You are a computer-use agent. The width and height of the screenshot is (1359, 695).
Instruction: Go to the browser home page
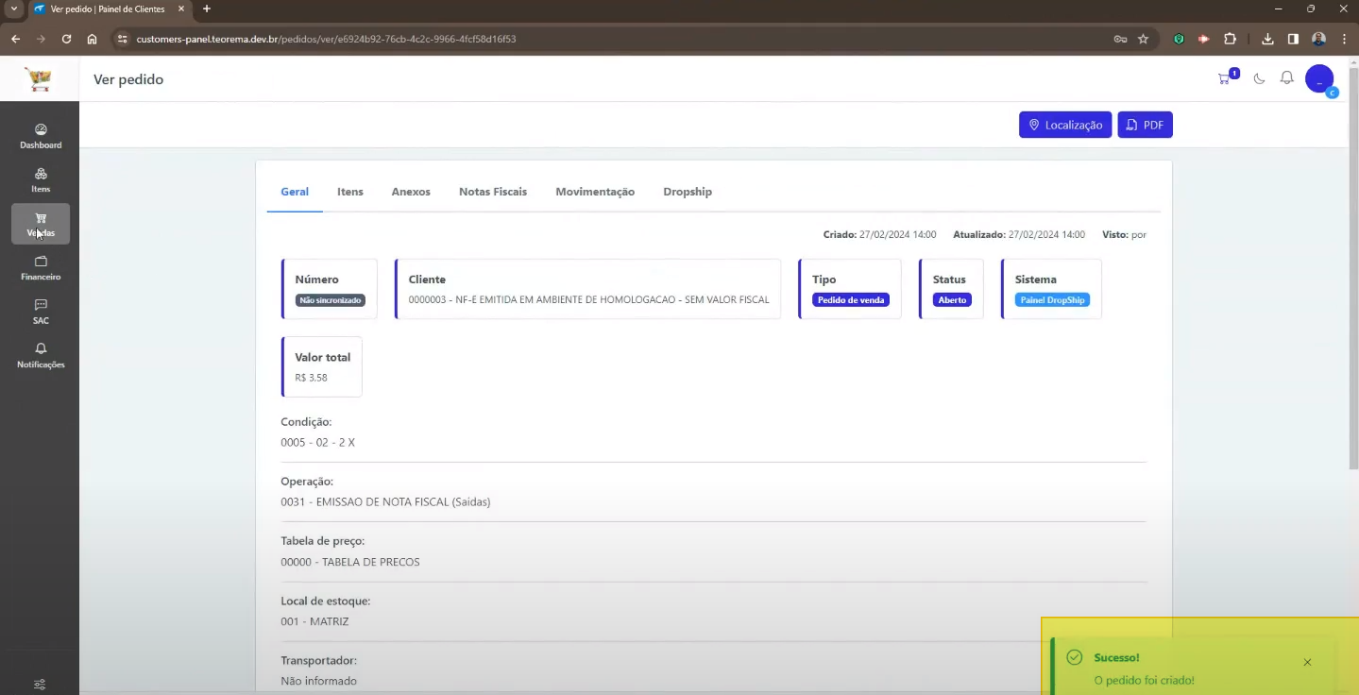point(92,39)
